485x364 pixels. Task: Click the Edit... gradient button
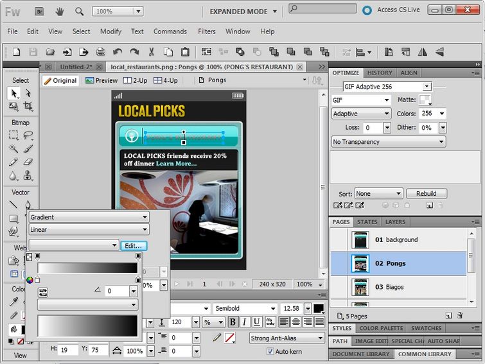pos(134,245)
